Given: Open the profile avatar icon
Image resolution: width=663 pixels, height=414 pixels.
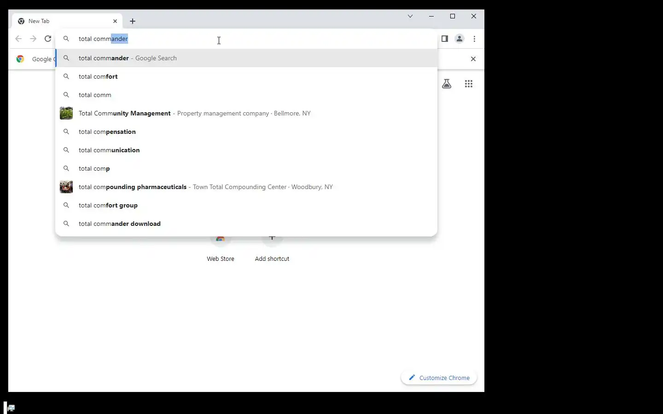Looking at the screenshot, I should 459,39.
